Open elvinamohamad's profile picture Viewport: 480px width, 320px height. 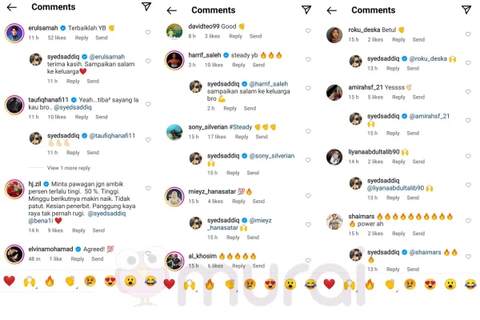pyautogui.click(x=14, y=254)
